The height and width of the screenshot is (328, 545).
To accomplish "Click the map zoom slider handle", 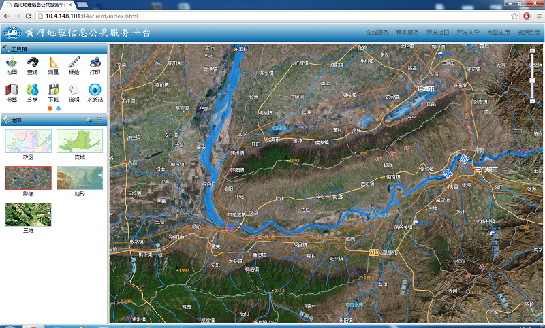I will click(532, 80).
